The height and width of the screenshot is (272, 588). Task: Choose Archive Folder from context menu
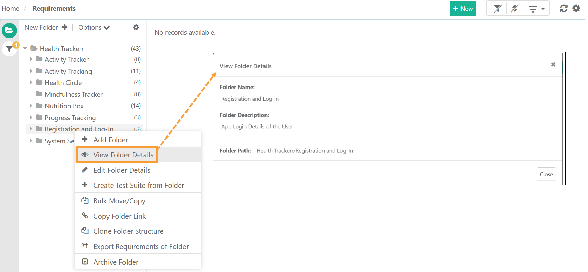[x=116, y=262]
